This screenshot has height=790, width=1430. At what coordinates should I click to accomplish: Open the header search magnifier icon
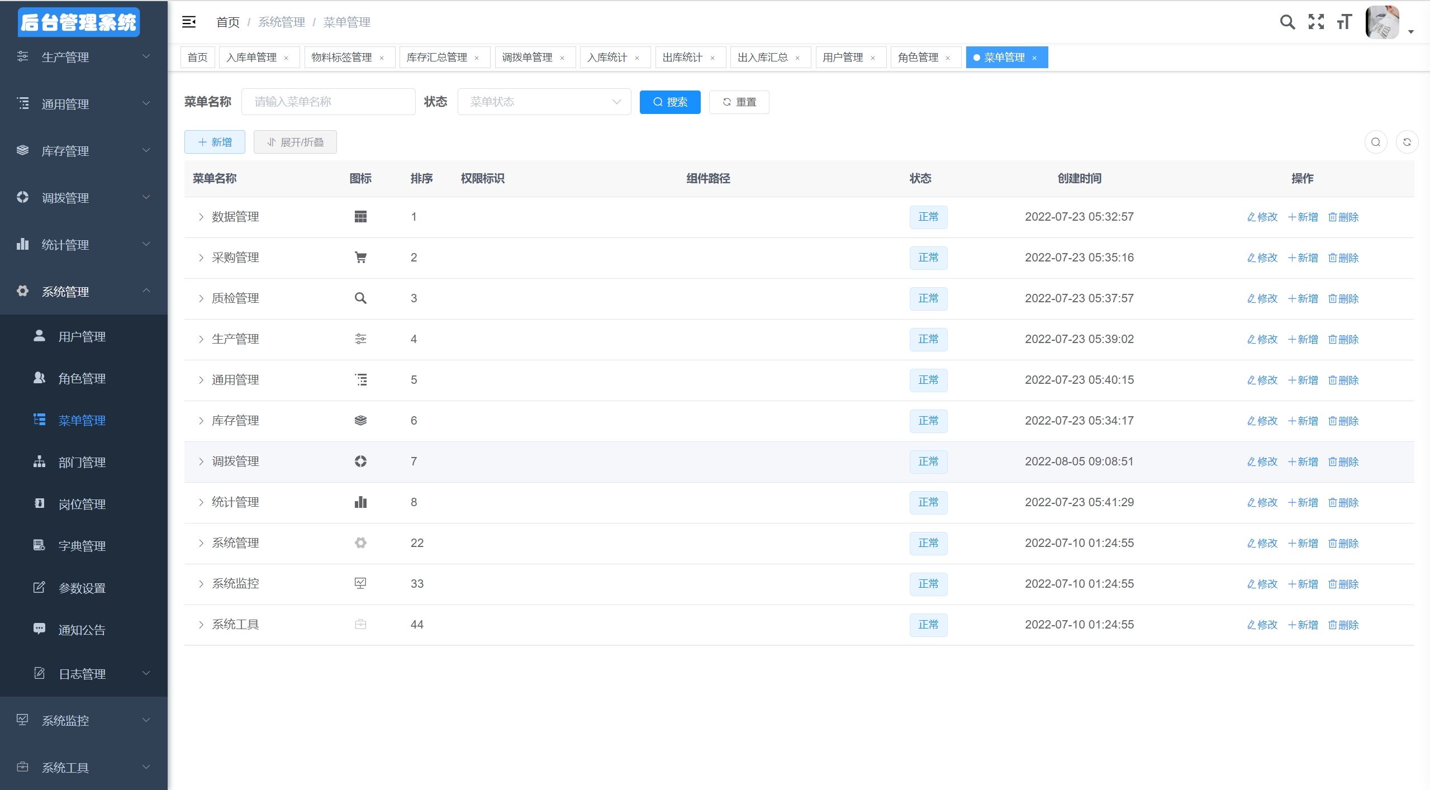click(x=1288, y=22)
